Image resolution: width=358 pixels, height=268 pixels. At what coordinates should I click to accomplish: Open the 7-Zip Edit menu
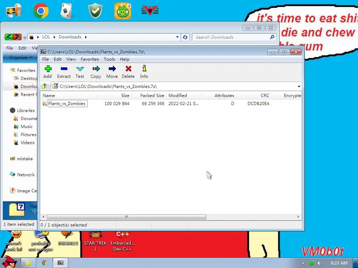[58, 59]
